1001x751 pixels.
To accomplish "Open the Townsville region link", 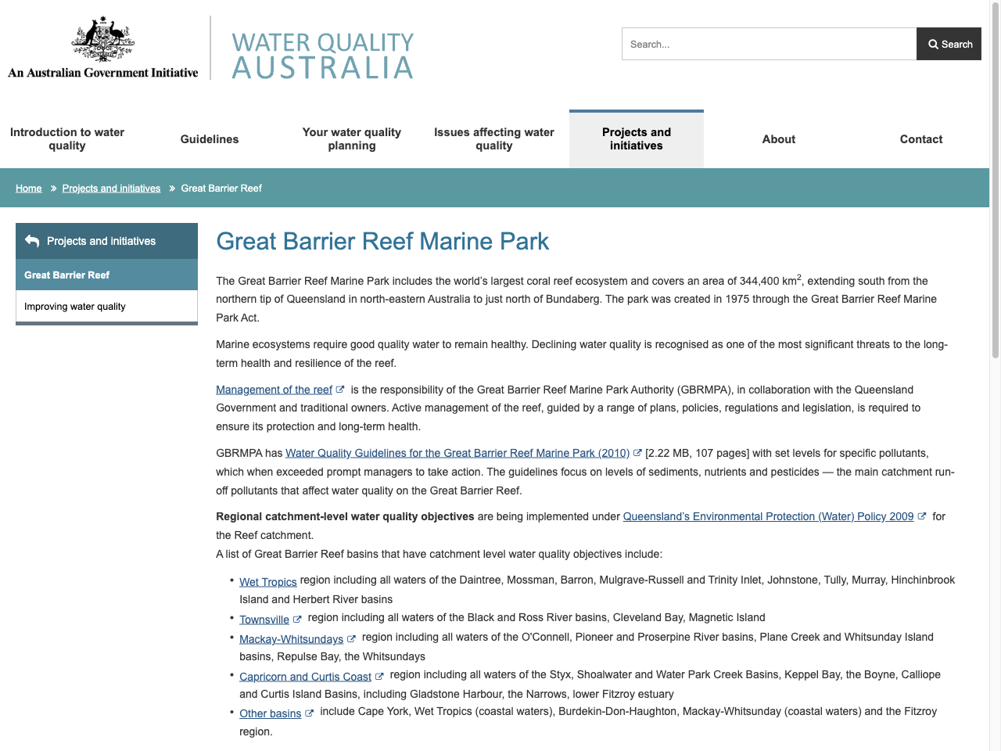I will coord(264,620).
